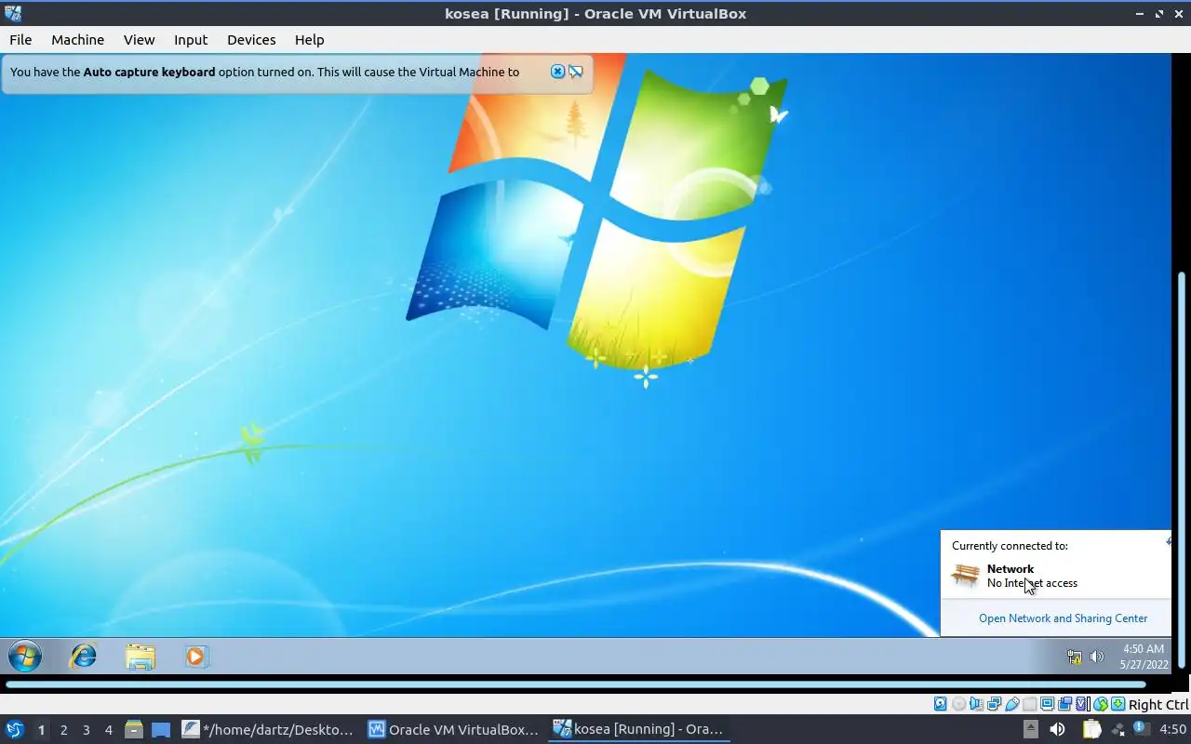Select kosea [Running] taskbar entry
This screenshot has height=744, width=1191.
(639, 730)
